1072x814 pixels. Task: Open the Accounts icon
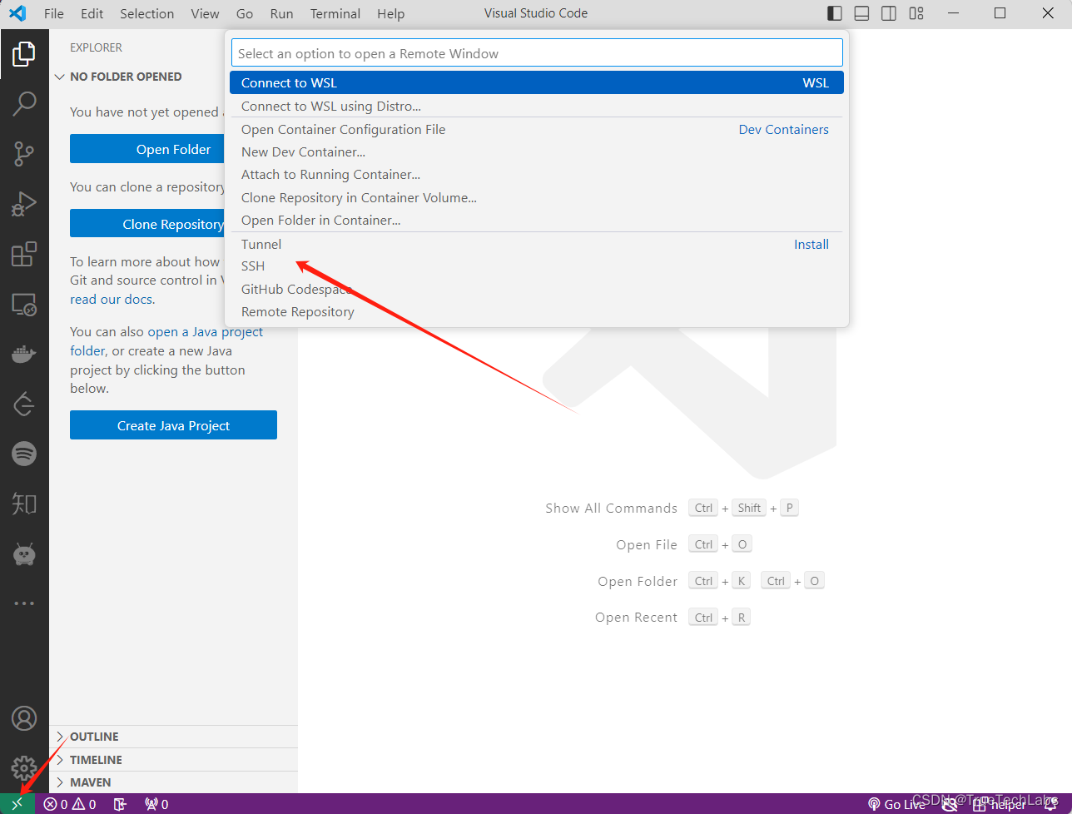(x=24, y=718)
